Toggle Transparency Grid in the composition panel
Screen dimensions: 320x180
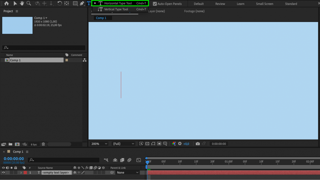point(147,144)
